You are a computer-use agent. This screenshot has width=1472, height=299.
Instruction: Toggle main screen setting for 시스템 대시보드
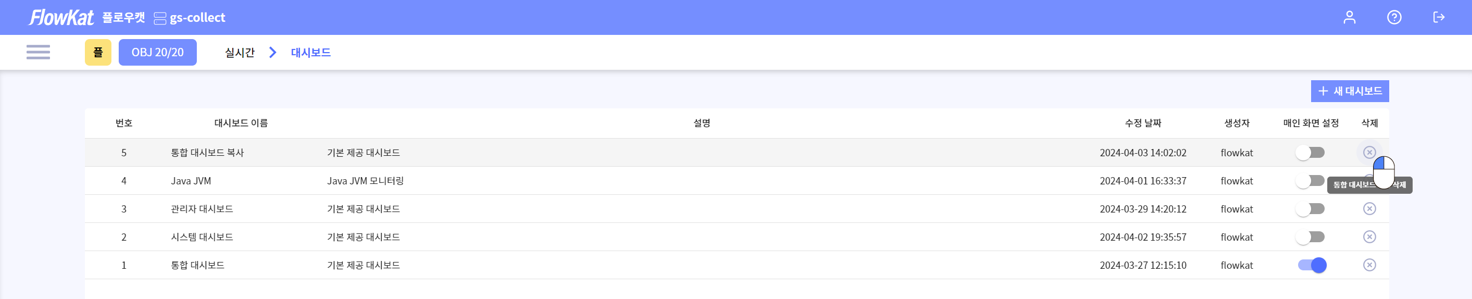pyautogui.click(x=1310, y=236)
